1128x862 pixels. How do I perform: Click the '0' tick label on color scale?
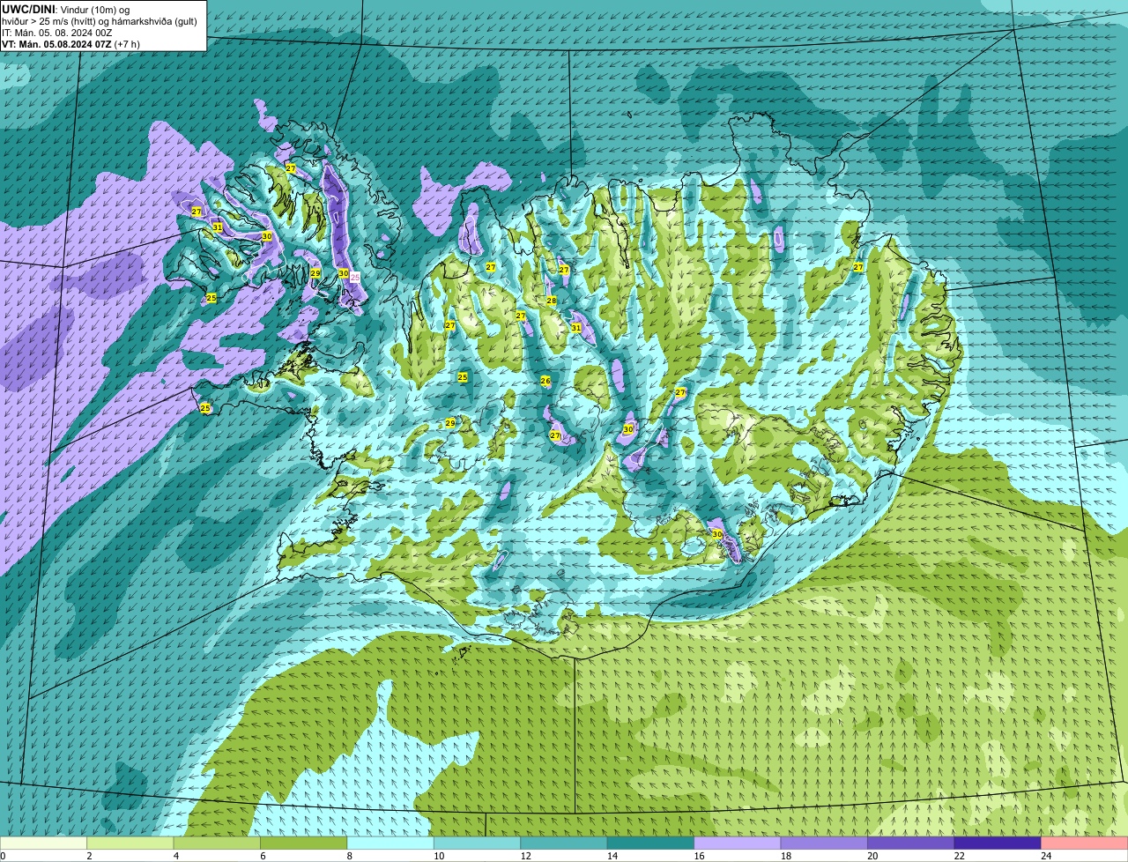(x=3, y=856)
